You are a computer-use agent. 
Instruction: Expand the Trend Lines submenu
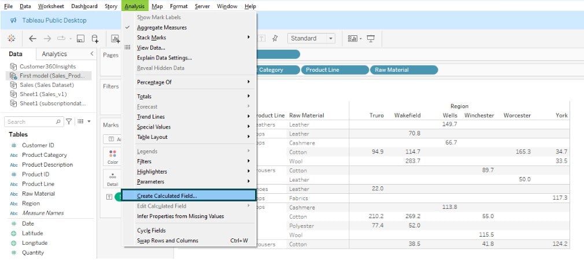pos(189,117)
